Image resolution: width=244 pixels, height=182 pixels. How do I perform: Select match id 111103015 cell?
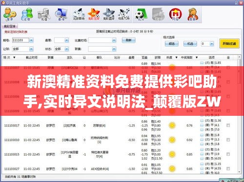(x=12, y=154)
